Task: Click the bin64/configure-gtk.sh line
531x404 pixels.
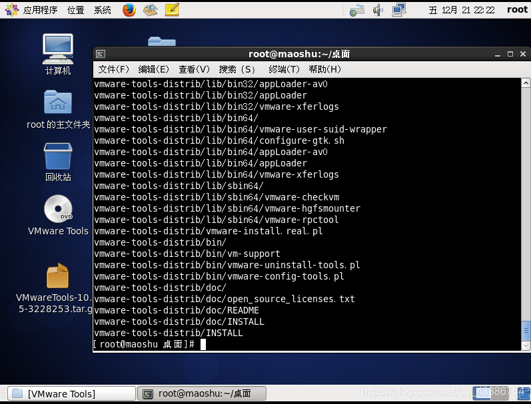Action: tap(219, 140)
